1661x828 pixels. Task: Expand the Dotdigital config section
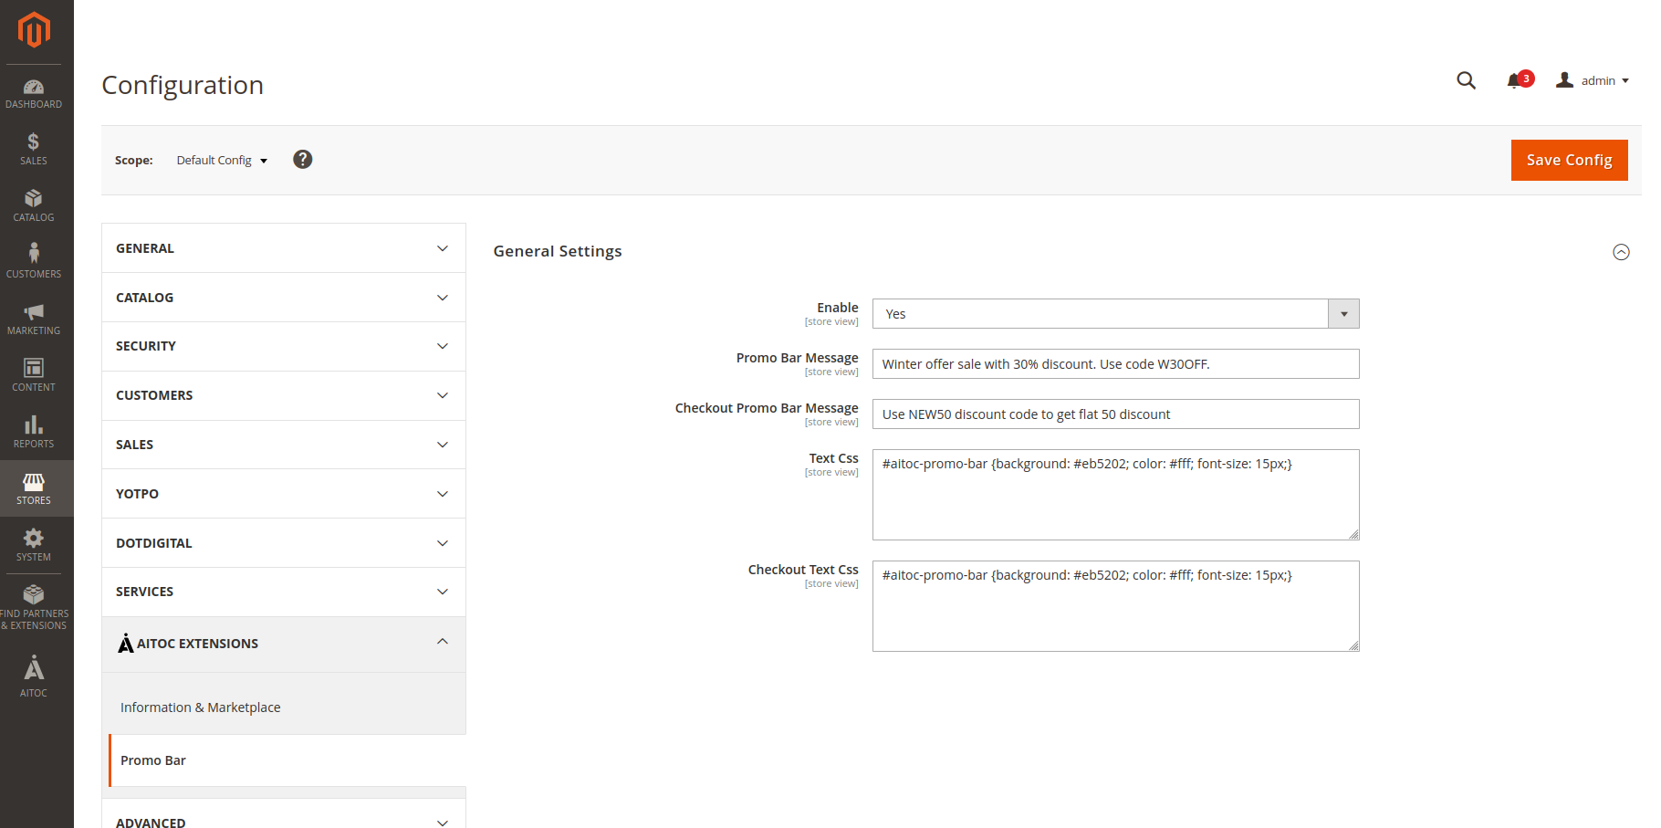pyautogui.click(x=284, y=543)
